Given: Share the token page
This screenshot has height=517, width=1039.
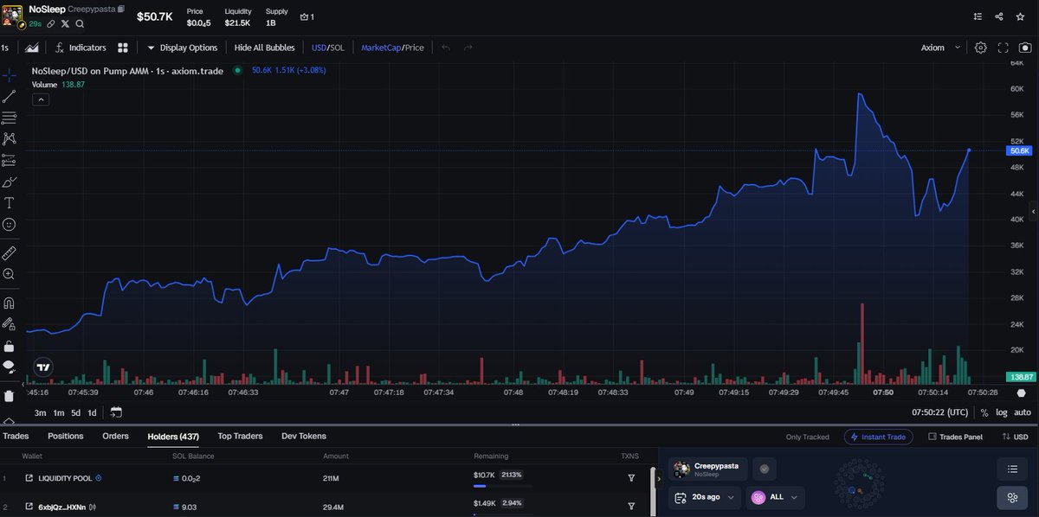Looking at the screenshot, I should point(999,16).
